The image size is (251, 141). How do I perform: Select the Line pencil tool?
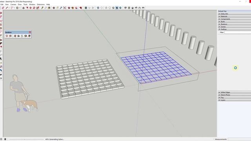7,8
